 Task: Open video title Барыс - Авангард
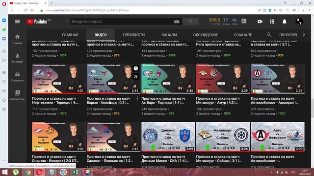pos(108,101)
